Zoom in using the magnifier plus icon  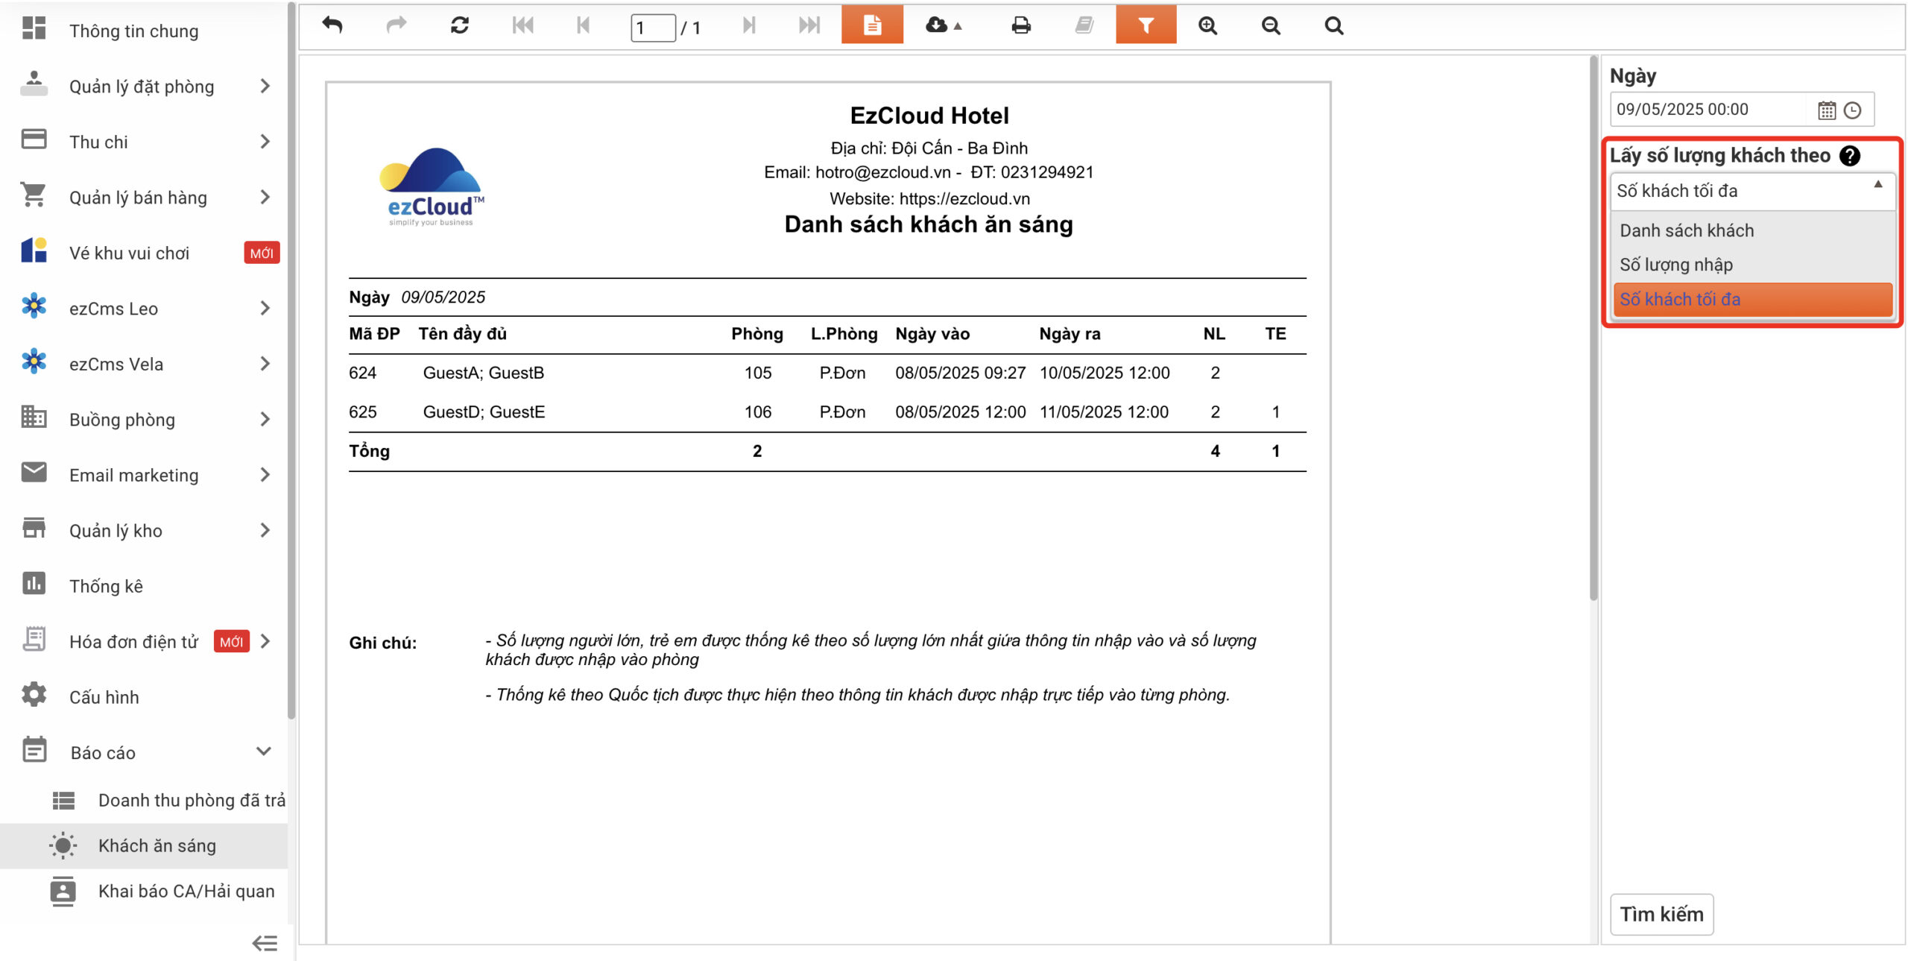pyautogui.click(x=1207, y=25)
